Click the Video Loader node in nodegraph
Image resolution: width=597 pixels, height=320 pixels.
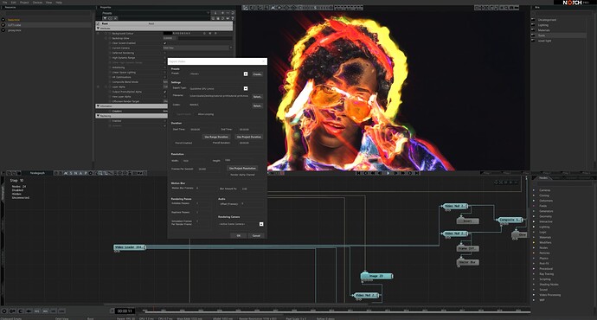point(130,247)
